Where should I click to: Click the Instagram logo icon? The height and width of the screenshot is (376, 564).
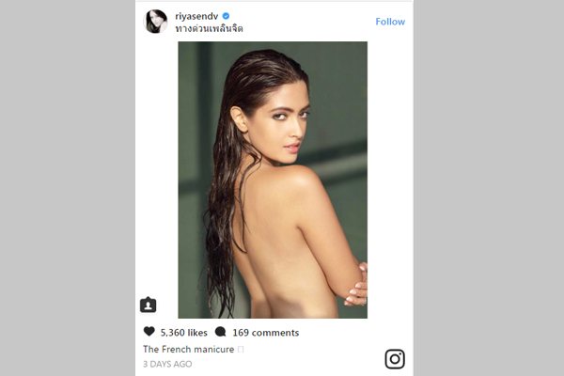(395, 359)
